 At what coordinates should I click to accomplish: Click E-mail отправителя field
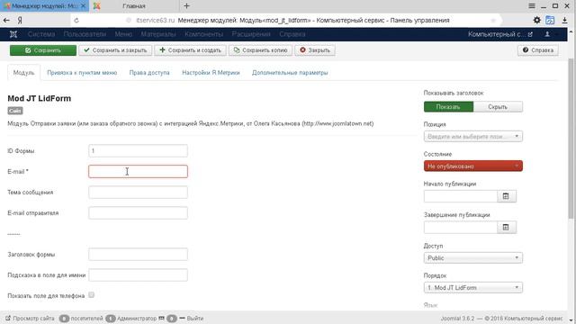tap(138, 213)
